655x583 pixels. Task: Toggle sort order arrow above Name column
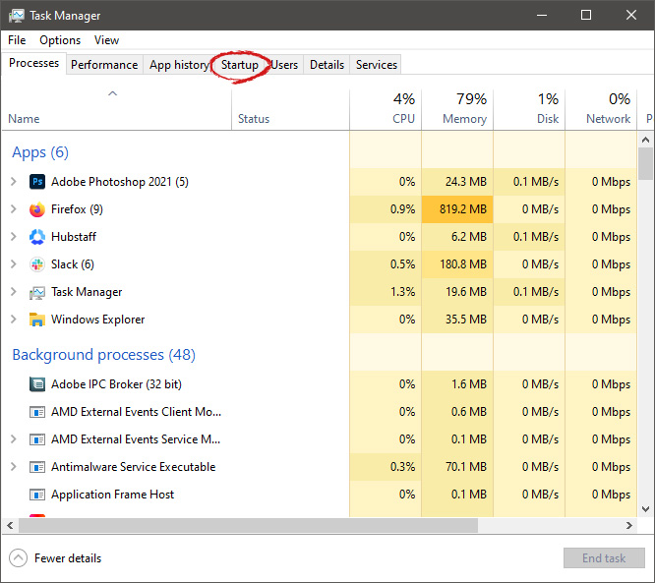[x=113, y=93]
